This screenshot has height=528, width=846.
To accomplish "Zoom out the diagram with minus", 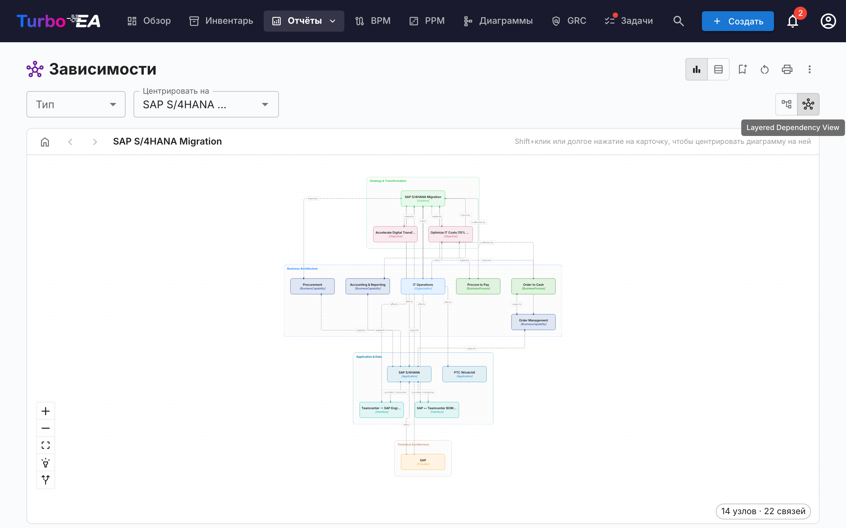I will pyautogui.click(x=46, y=428).
